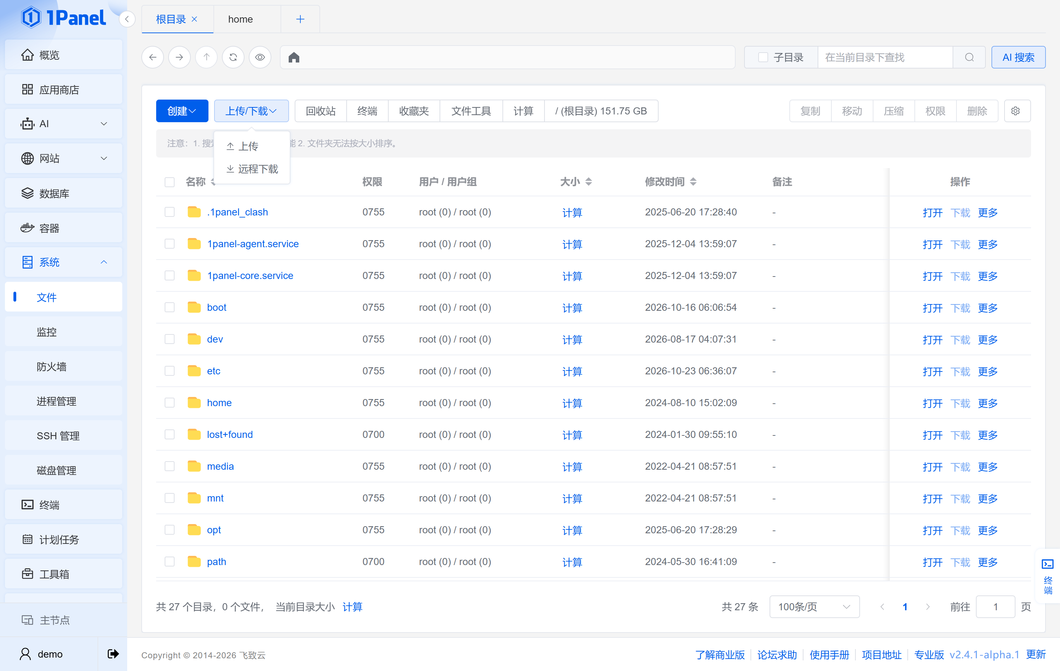
Task: Expand the 网站 sidebar menu
Action: pyautogui.click(x=63, y=159)
